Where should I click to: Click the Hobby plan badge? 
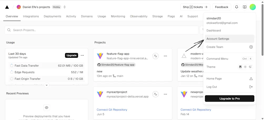click(57, 7)
